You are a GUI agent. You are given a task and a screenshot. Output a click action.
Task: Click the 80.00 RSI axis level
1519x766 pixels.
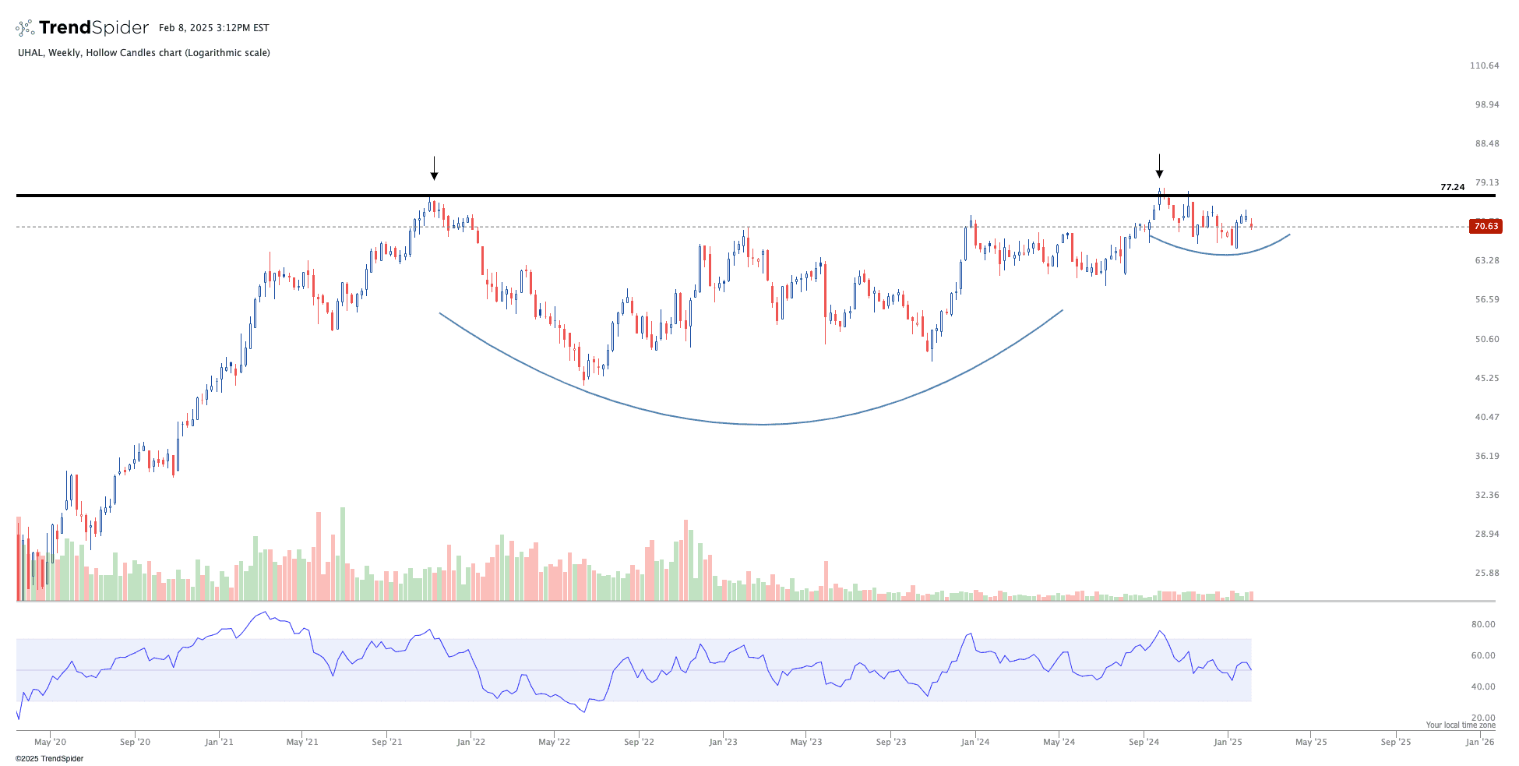click(1483, 624)
